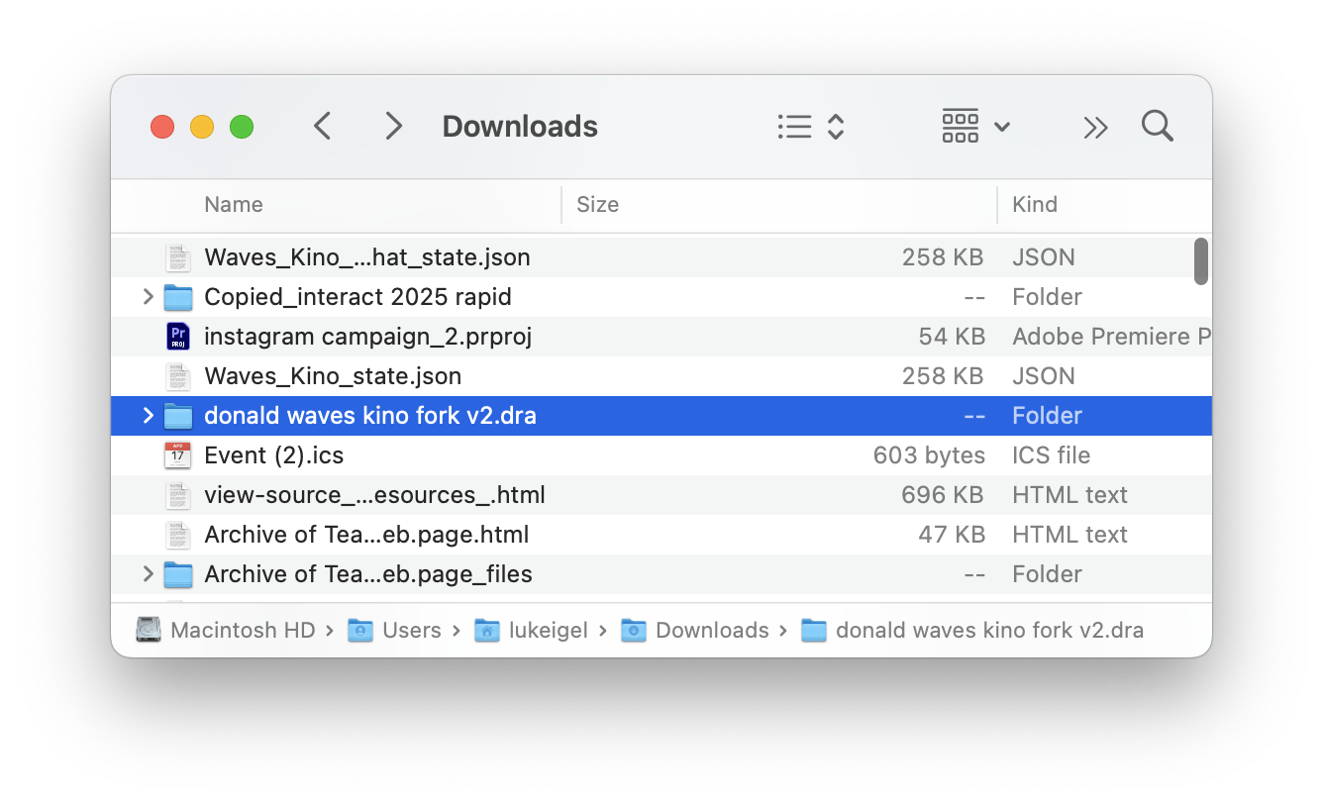Screen dimensions: 1323x804
Task: Collapse the donald waves kino fork v2.dra folder
Action: coord(147,415)
